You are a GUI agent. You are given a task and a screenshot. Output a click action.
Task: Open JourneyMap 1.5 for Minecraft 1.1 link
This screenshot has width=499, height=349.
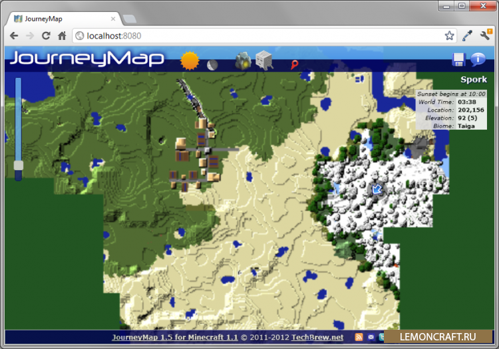coord(174,338)
